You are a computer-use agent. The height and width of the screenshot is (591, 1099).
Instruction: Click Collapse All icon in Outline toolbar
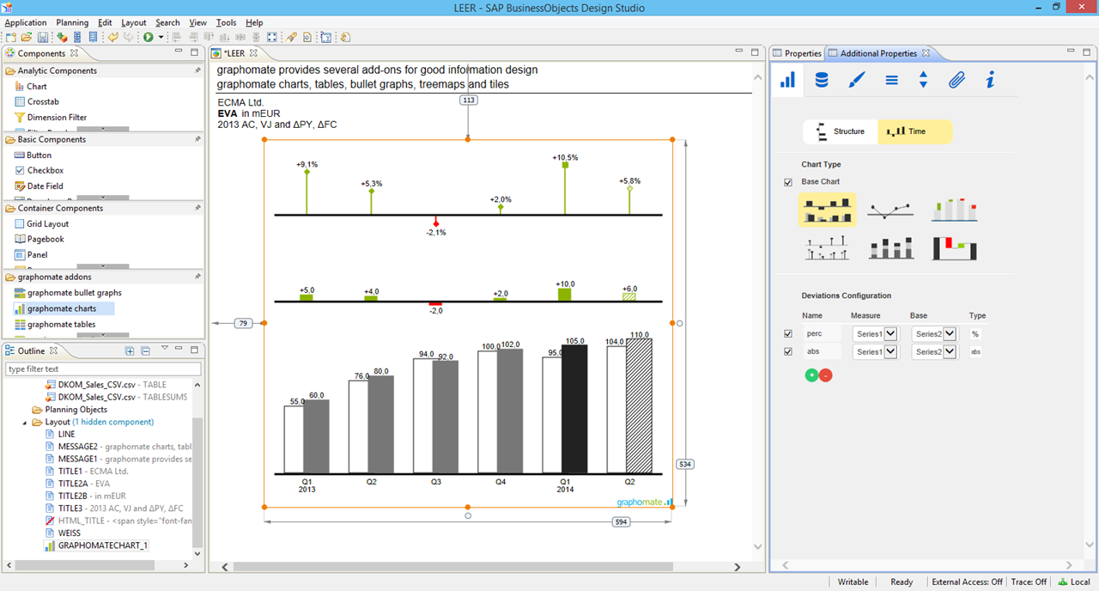pos(145,350)
